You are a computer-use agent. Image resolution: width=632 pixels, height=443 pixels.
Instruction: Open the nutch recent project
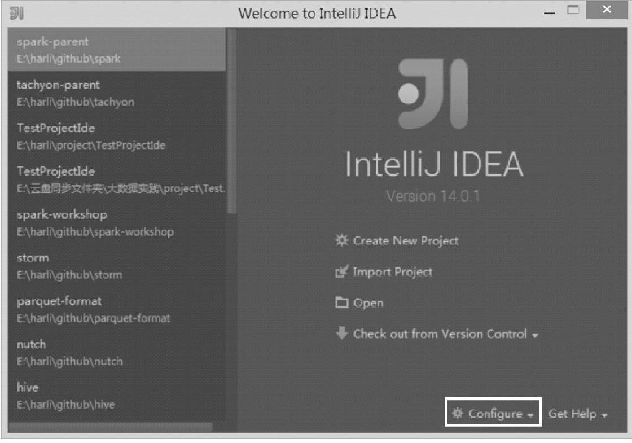click(116, 352)
